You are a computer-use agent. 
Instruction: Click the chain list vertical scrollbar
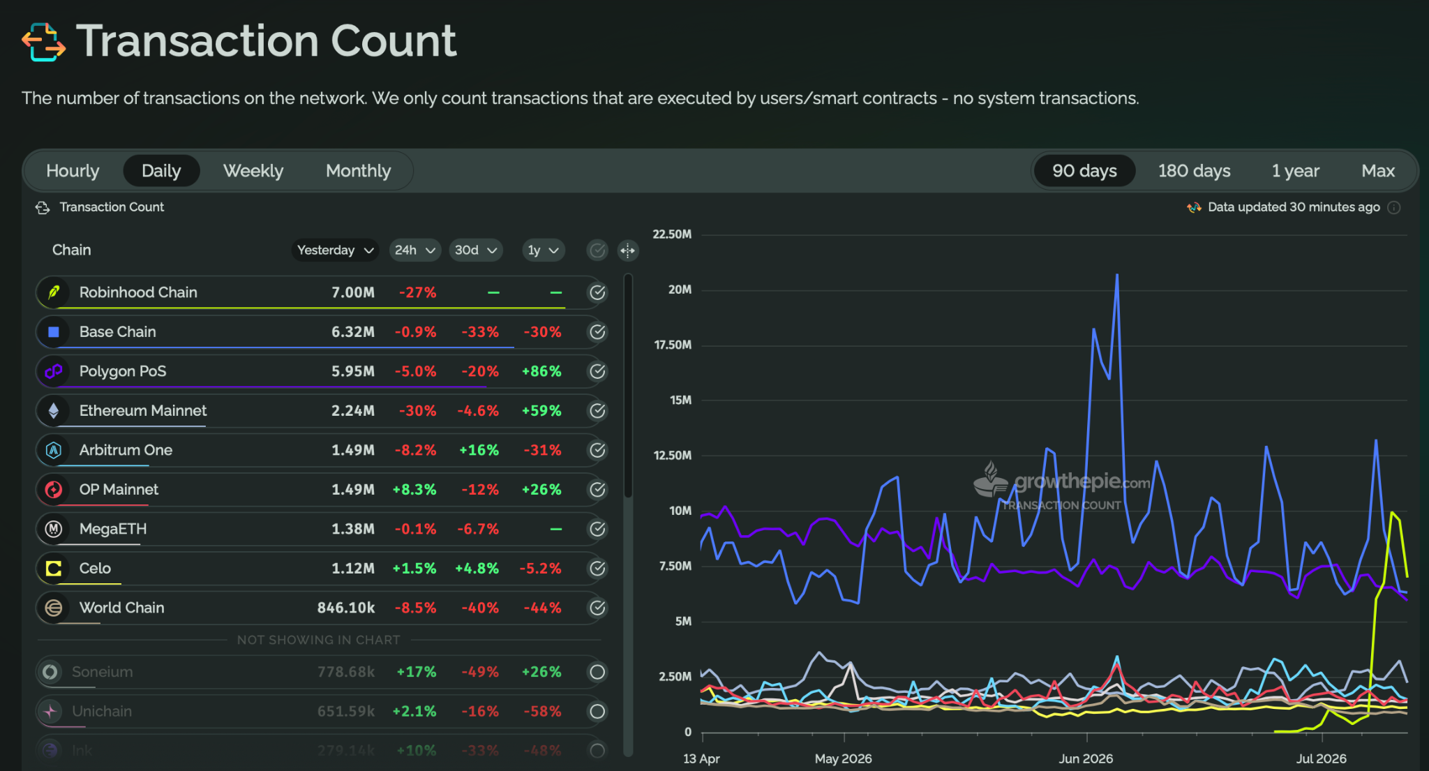tap(628, 386)
